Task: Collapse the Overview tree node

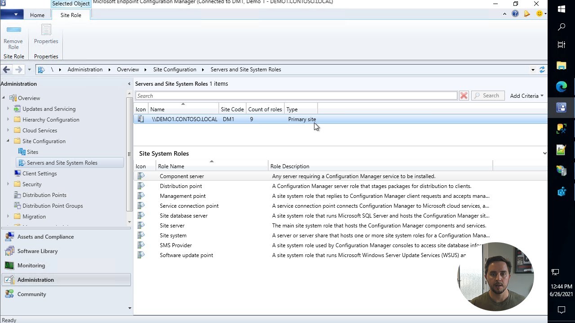Action: [4, 98]
